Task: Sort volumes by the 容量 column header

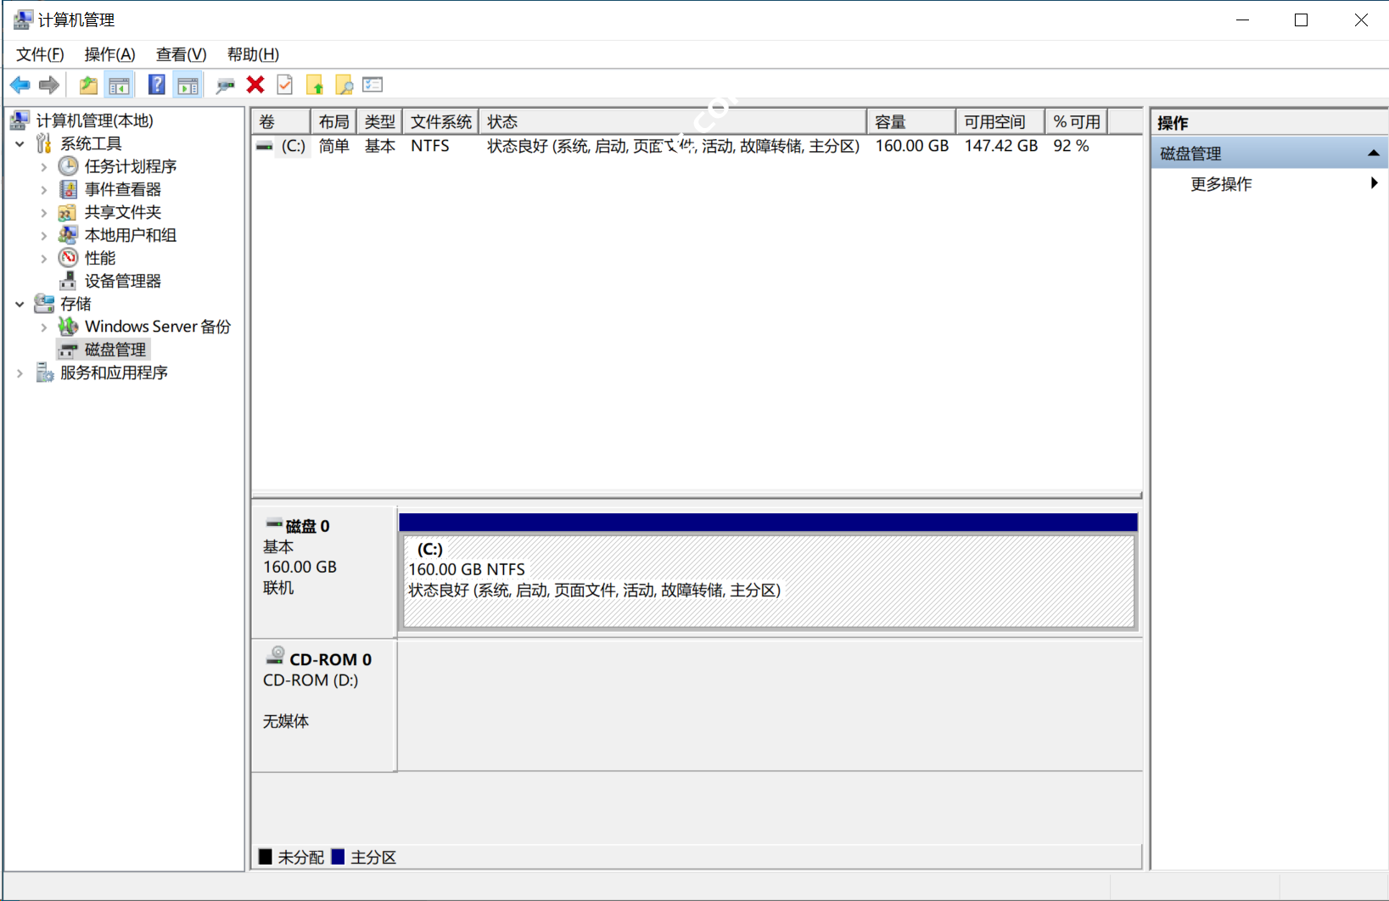Action: pos(910,122)
